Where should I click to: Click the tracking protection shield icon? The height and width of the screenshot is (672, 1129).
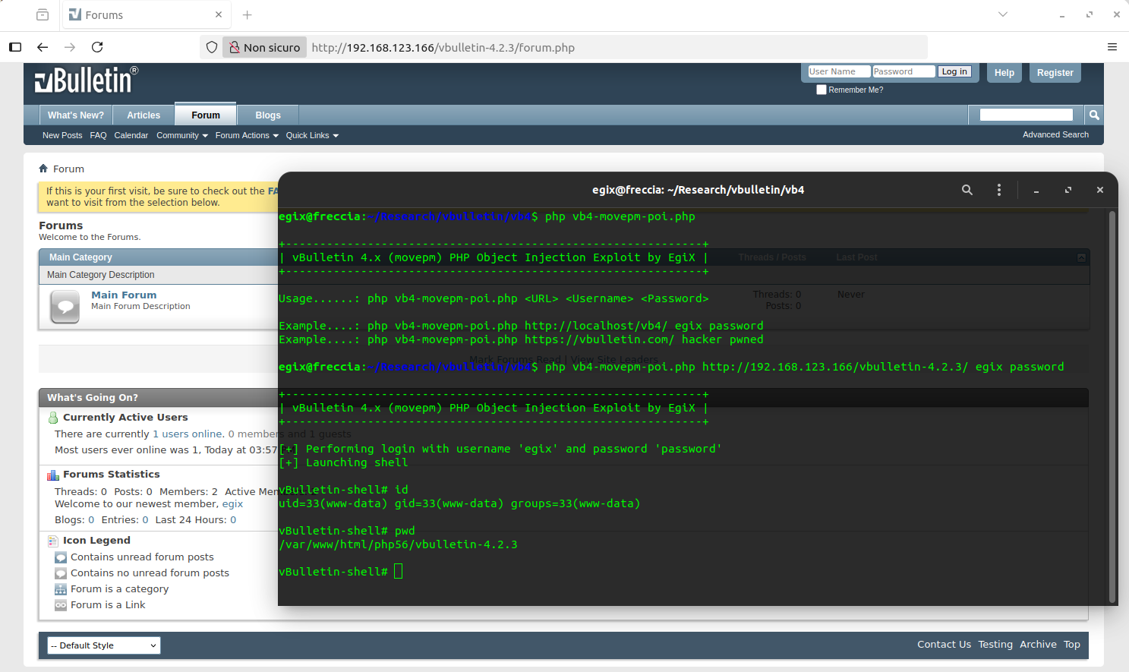212,47
